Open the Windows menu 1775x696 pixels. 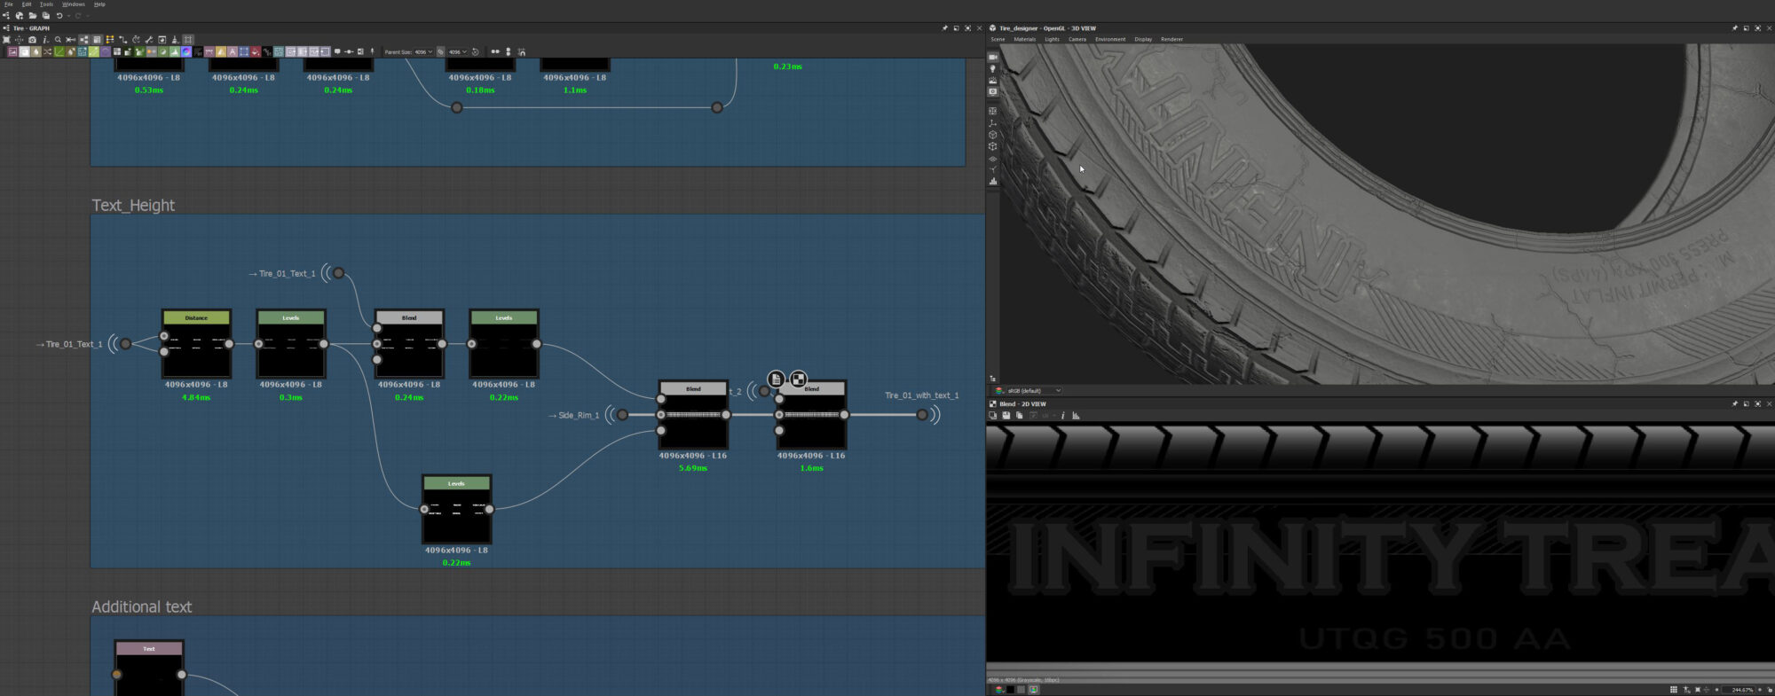pos(74,4)
